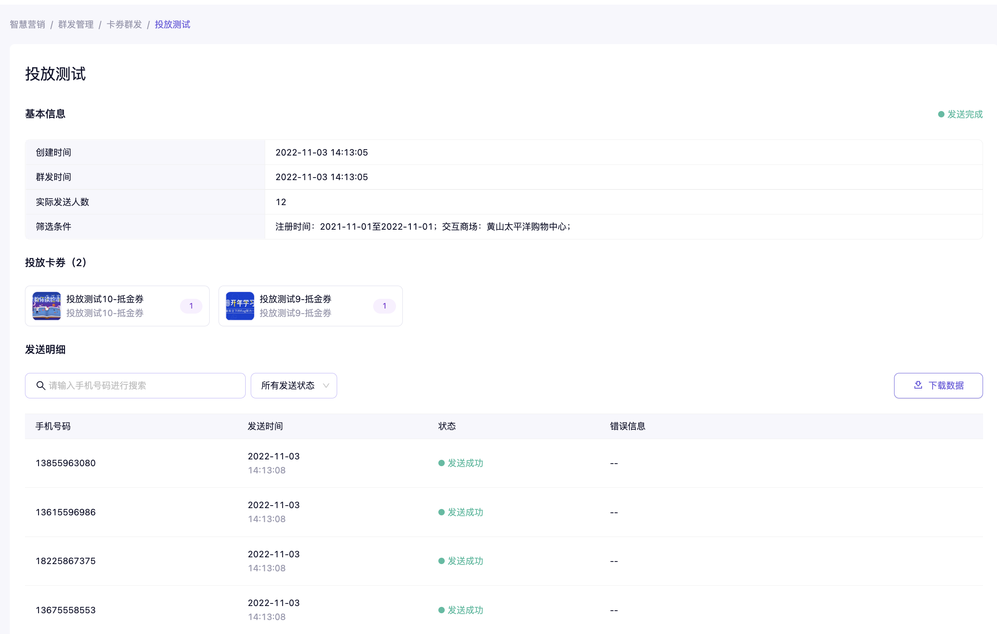997x634 pixels.
Task: Select phone number 13615596986 row
Action: pyautogui.click(x=66, y=512)
